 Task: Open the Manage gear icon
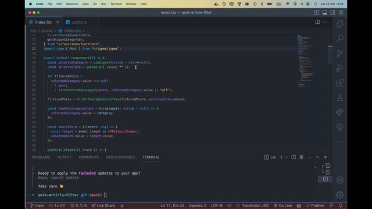[339, 194]
